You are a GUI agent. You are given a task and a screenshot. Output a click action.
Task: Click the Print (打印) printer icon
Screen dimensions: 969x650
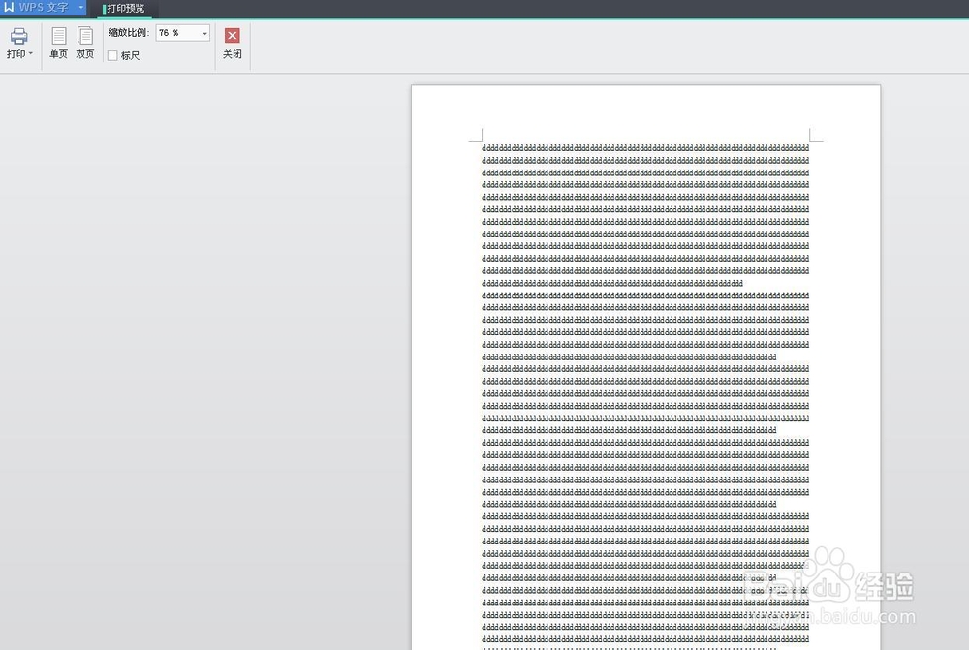[x=19, y=36]
